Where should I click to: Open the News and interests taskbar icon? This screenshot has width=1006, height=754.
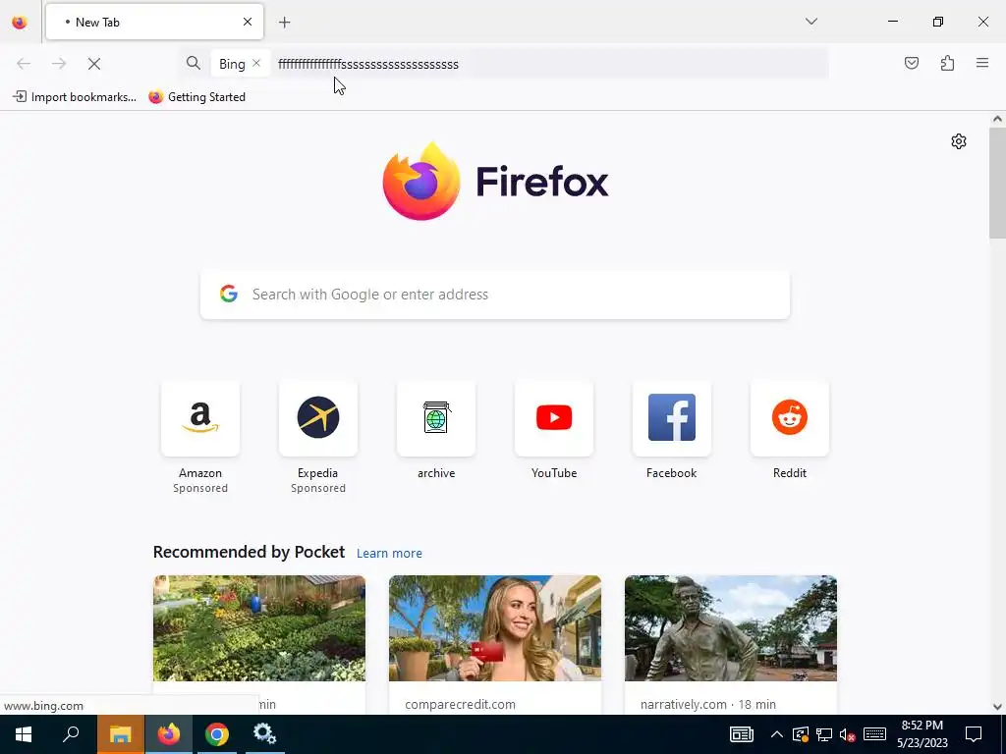click(x=741, y=734)
